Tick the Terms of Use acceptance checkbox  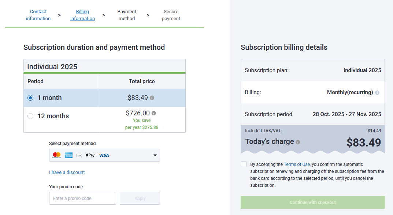244,164
